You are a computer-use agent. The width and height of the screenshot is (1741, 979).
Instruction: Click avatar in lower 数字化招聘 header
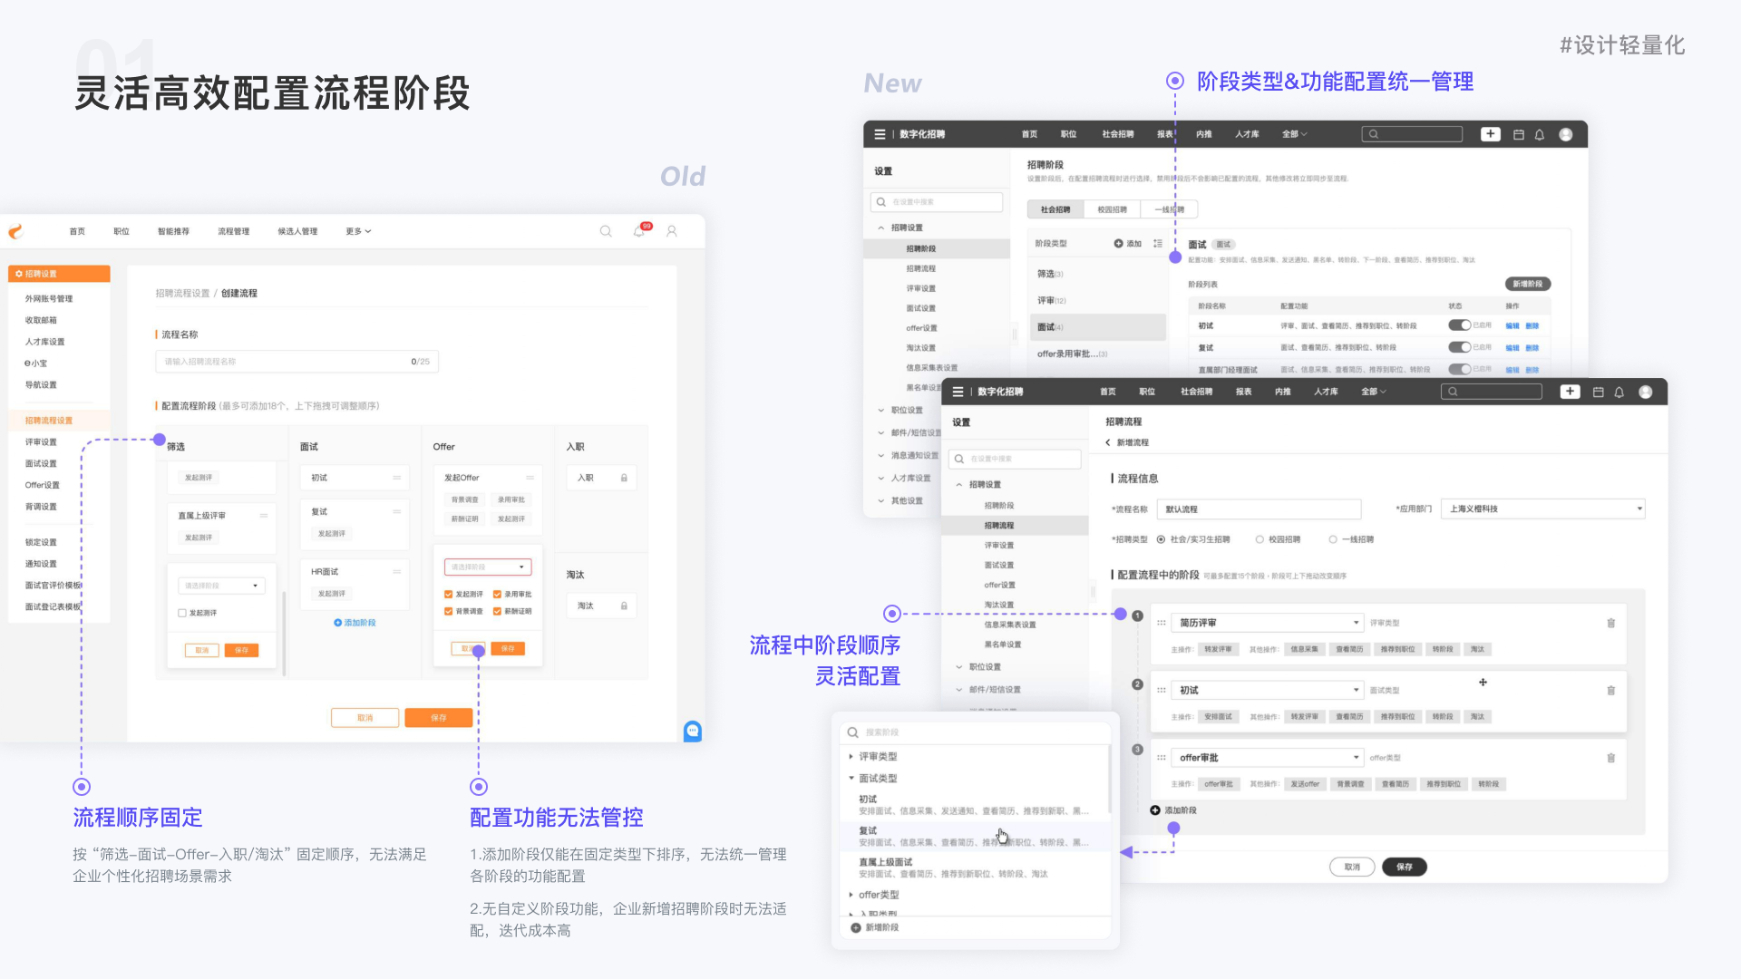point(1646,392)
